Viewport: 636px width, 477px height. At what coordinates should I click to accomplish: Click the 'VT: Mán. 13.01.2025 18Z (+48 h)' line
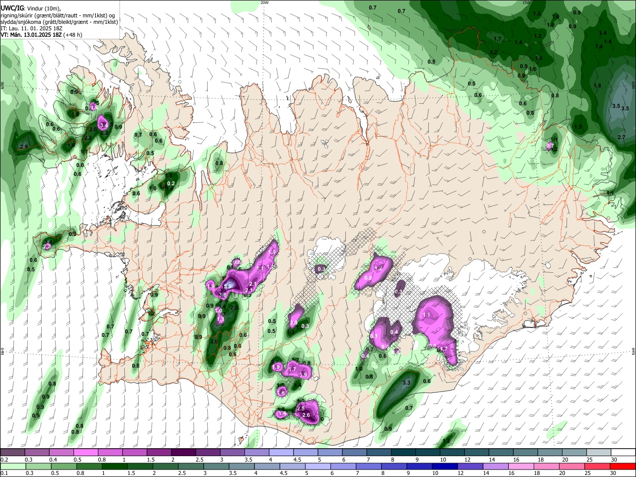[x=41, y=35]
